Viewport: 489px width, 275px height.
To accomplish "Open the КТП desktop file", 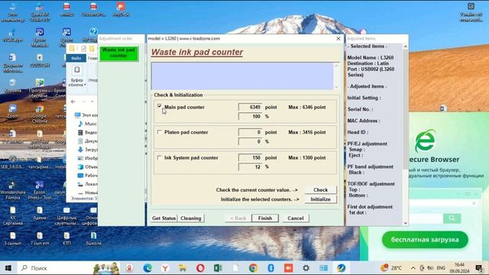I will tap(66, 238).
